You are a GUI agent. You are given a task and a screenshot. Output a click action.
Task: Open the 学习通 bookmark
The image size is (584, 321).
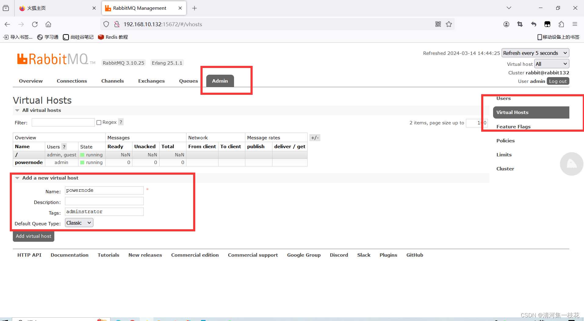coord(48,37)
